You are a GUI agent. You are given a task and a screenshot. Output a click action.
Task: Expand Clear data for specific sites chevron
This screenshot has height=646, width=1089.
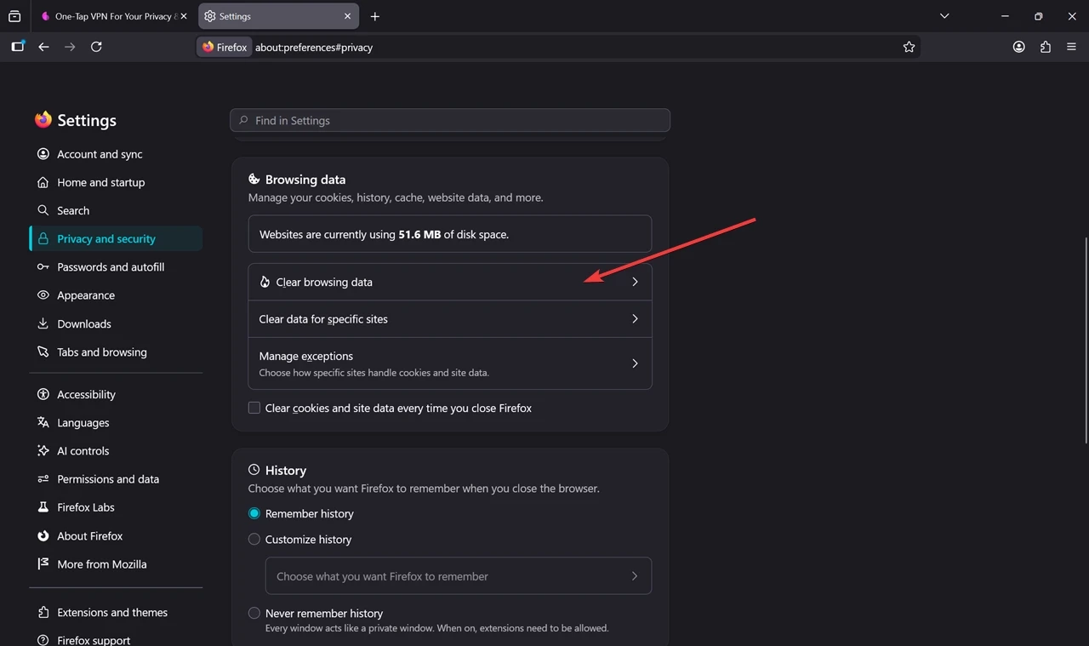(635, 319)
